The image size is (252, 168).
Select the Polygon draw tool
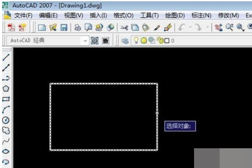coord(6,89)
